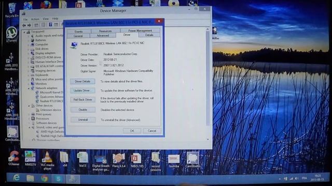
Task: Select Print queues in device tree
Action: click(44, 114)
